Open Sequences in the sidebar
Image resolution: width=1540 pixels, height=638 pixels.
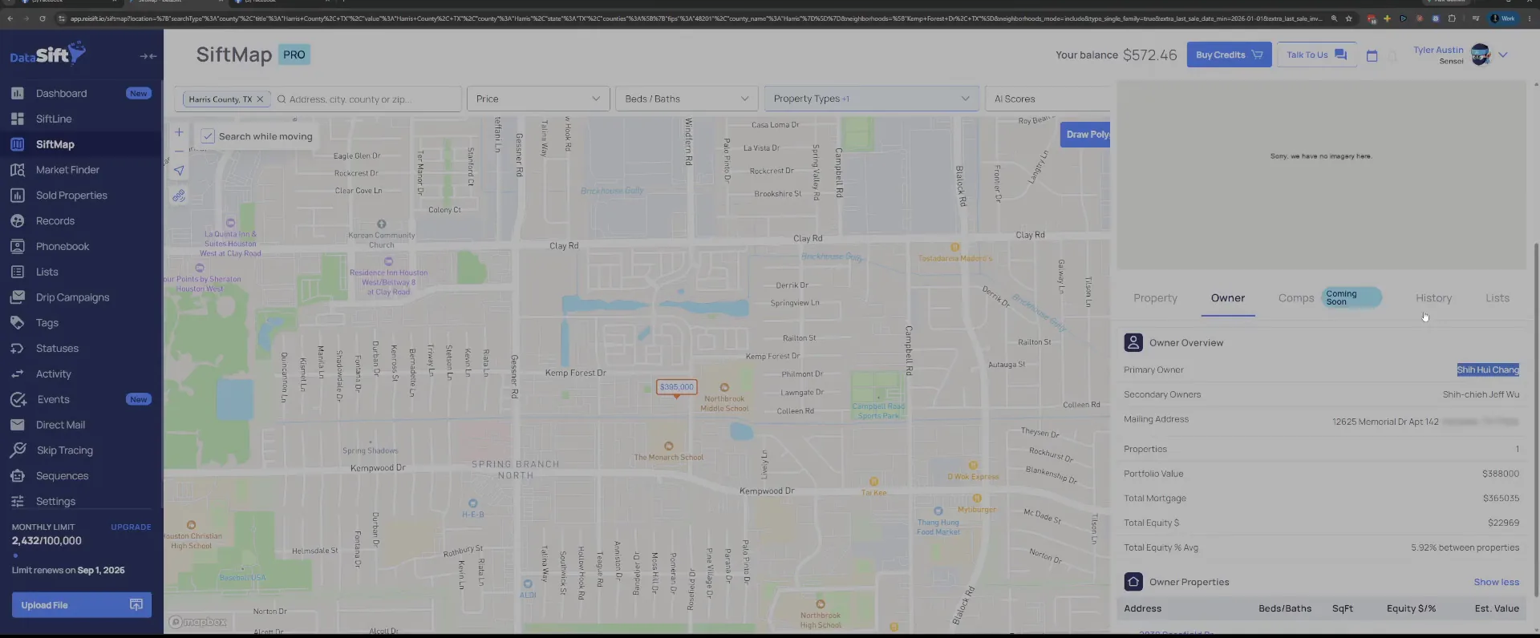pos(62,476)
